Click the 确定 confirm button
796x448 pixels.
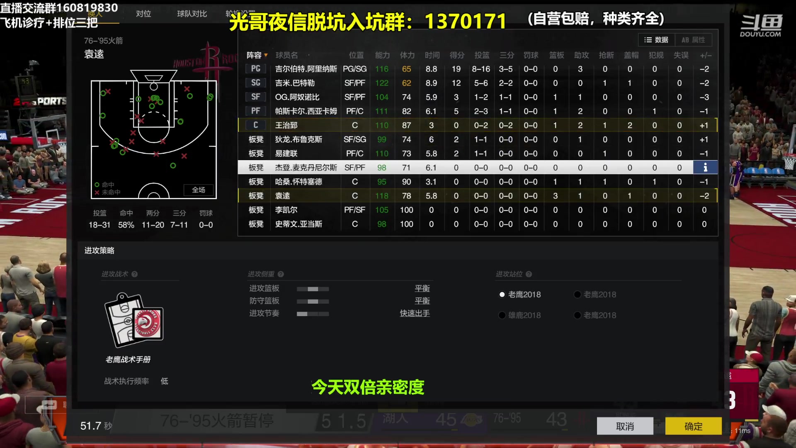[x=693, y=426]
